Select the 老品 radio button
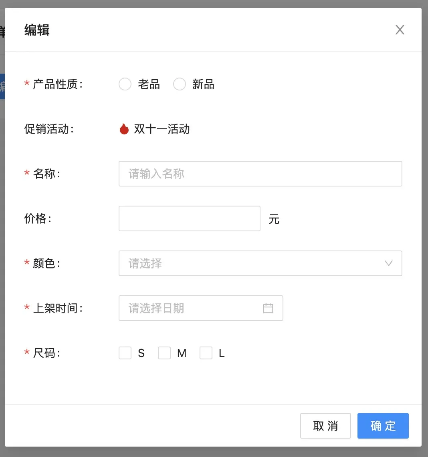 [x=125, y=84]
